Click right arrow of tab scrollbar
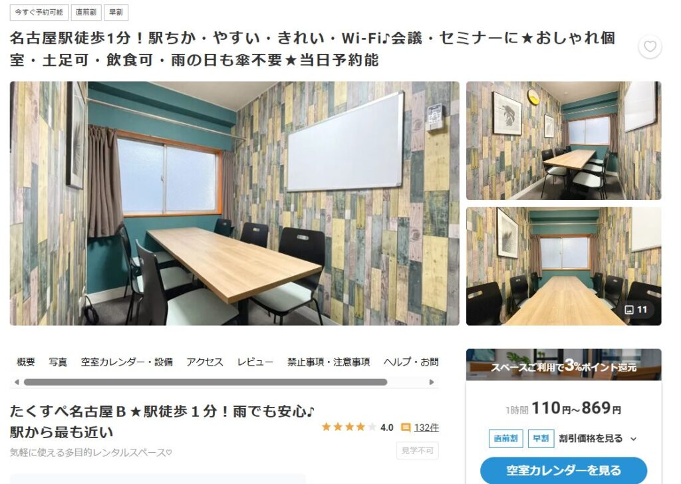 pyautogui.click(x=431, y=382)
